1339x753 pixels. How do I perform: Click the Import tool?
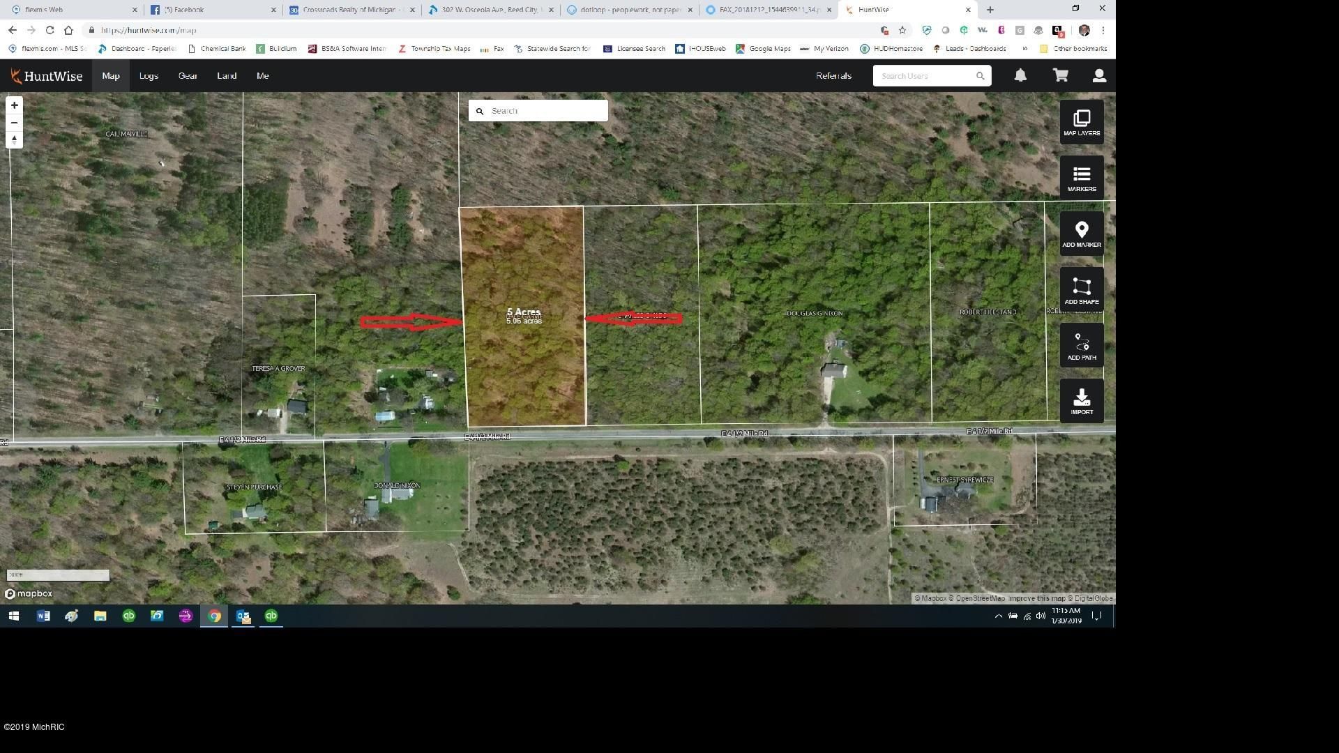[x=1082, y=400]
